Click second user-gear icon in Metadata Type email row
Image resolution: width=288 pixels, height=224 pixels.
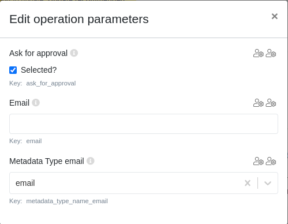[271, 161]
